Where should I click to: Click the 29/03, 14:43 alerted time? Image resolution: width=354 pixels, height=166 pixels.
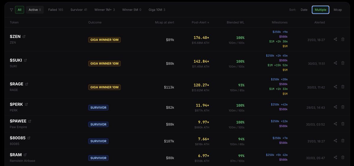pyautogui.click(x=315, y=108)
